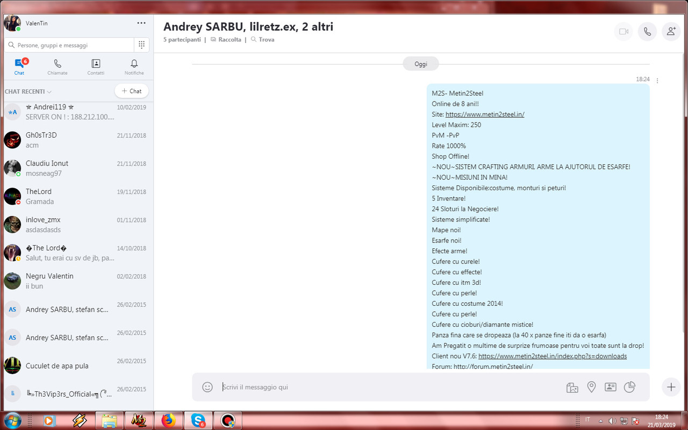Open Winamp from the taskbar
Image resolution: width=688 pixels, height=430 pixels.
[x=80, y=420]
